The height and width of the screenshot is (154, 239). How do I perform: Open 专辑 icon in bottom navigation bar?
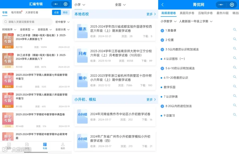tap(45, 146)
